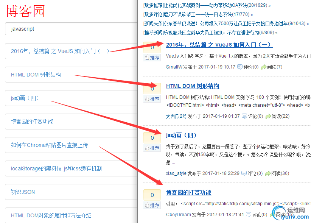Recommend the js动画（四）post with thumbs-up 推荐
This screenshot has width=311, height=223.
point(152,148)
